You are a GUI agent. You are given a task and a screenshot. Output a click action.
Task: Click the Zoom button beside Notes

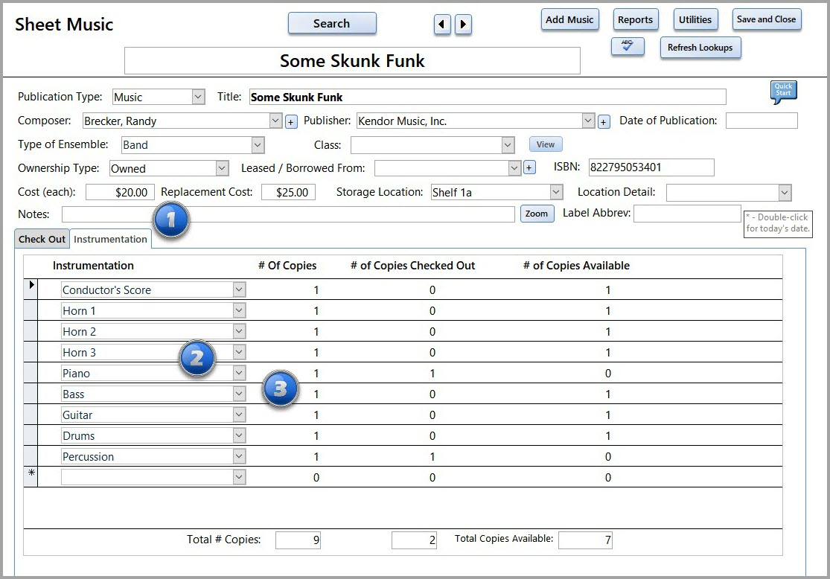[x=537, y=214]
